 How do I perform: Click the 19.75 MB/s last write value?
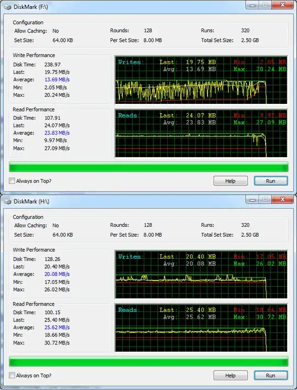tap(57, 72)
